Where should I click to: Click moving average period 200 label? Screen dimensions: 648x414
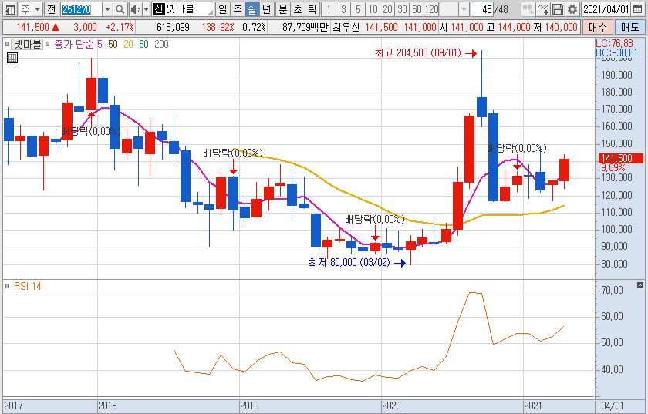[x=161, y=44]
